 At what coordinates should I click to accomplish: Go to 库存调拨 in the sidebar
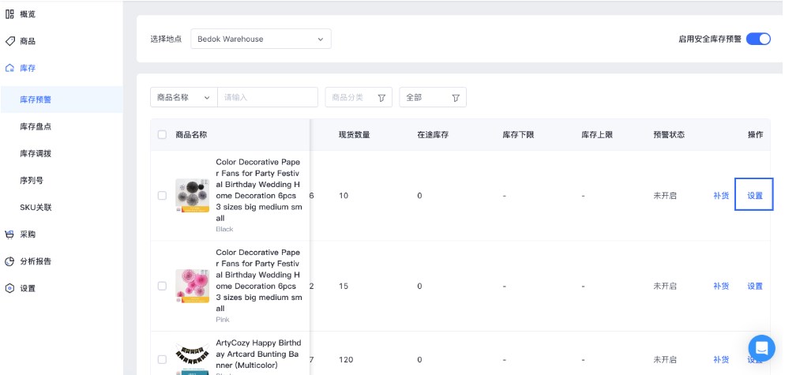tap(36, 153)
